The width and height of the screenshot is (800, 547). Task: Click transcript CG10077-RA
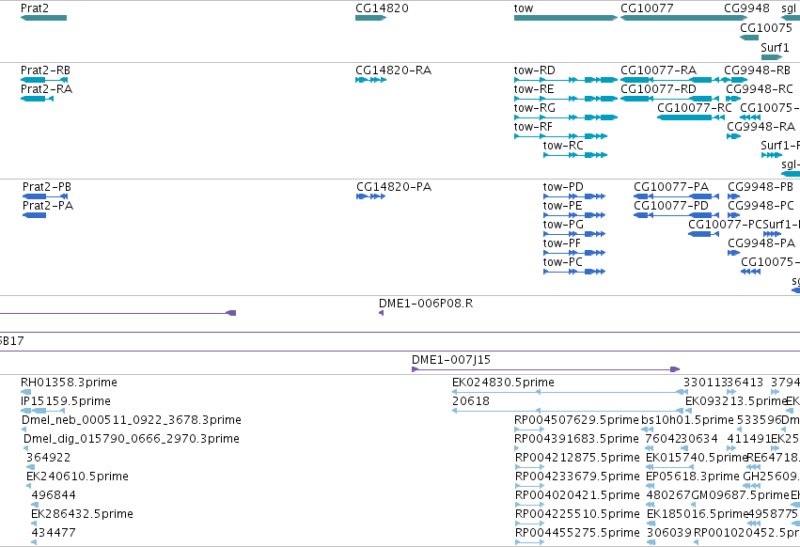[670, 80]
